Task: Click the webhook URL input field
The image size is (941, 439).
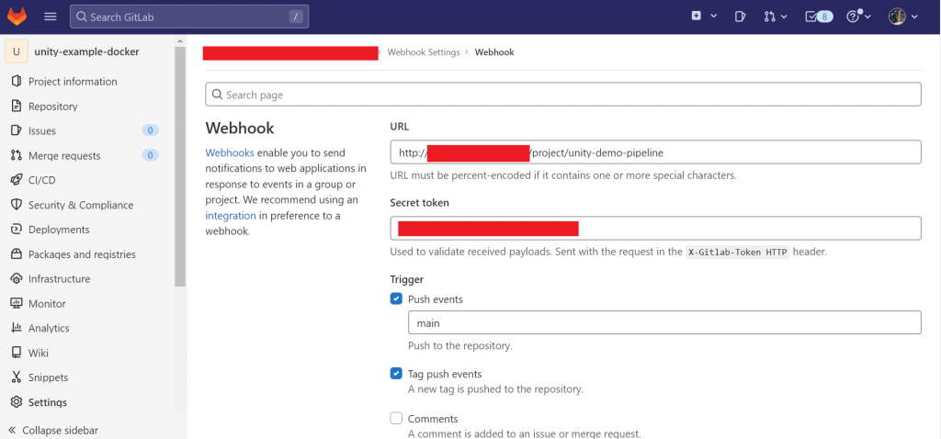Action: point(655,152)
